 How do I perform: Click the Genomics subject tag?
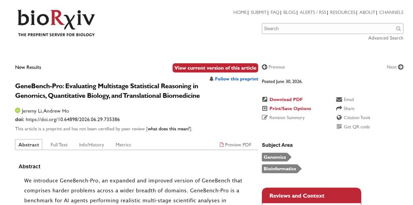276,157
